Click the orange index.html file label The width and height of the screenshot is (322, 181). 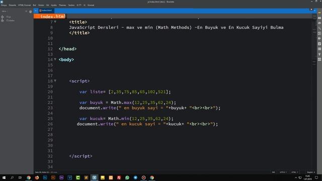point(50,16)
